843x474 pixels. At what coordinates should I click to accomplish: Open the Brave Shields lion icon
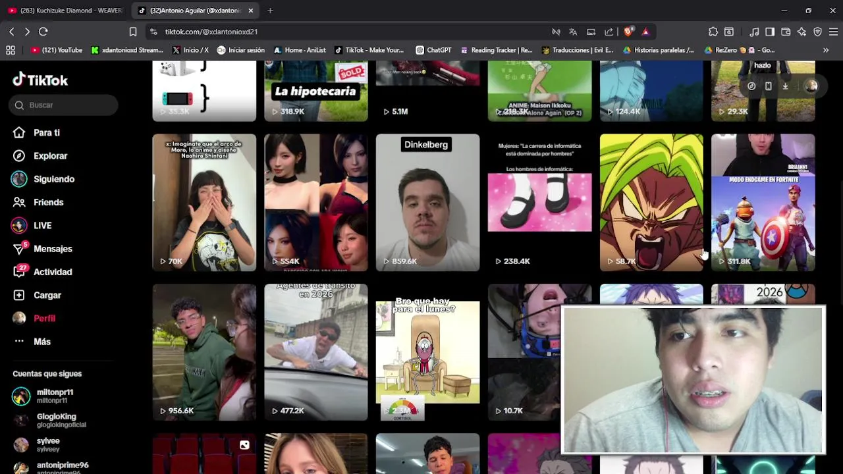click(628, 32)
